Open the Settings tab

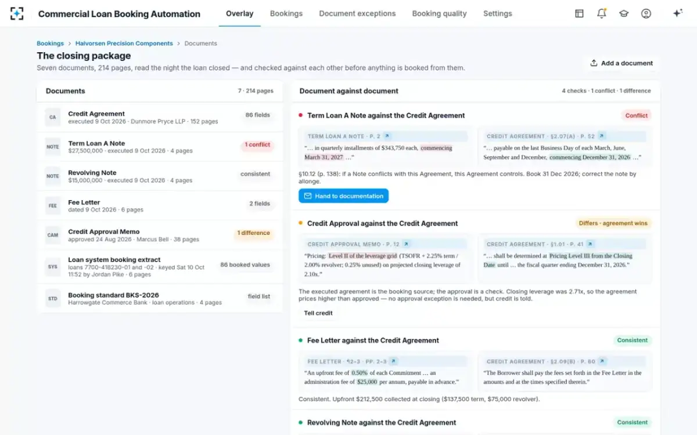(498, 13)
